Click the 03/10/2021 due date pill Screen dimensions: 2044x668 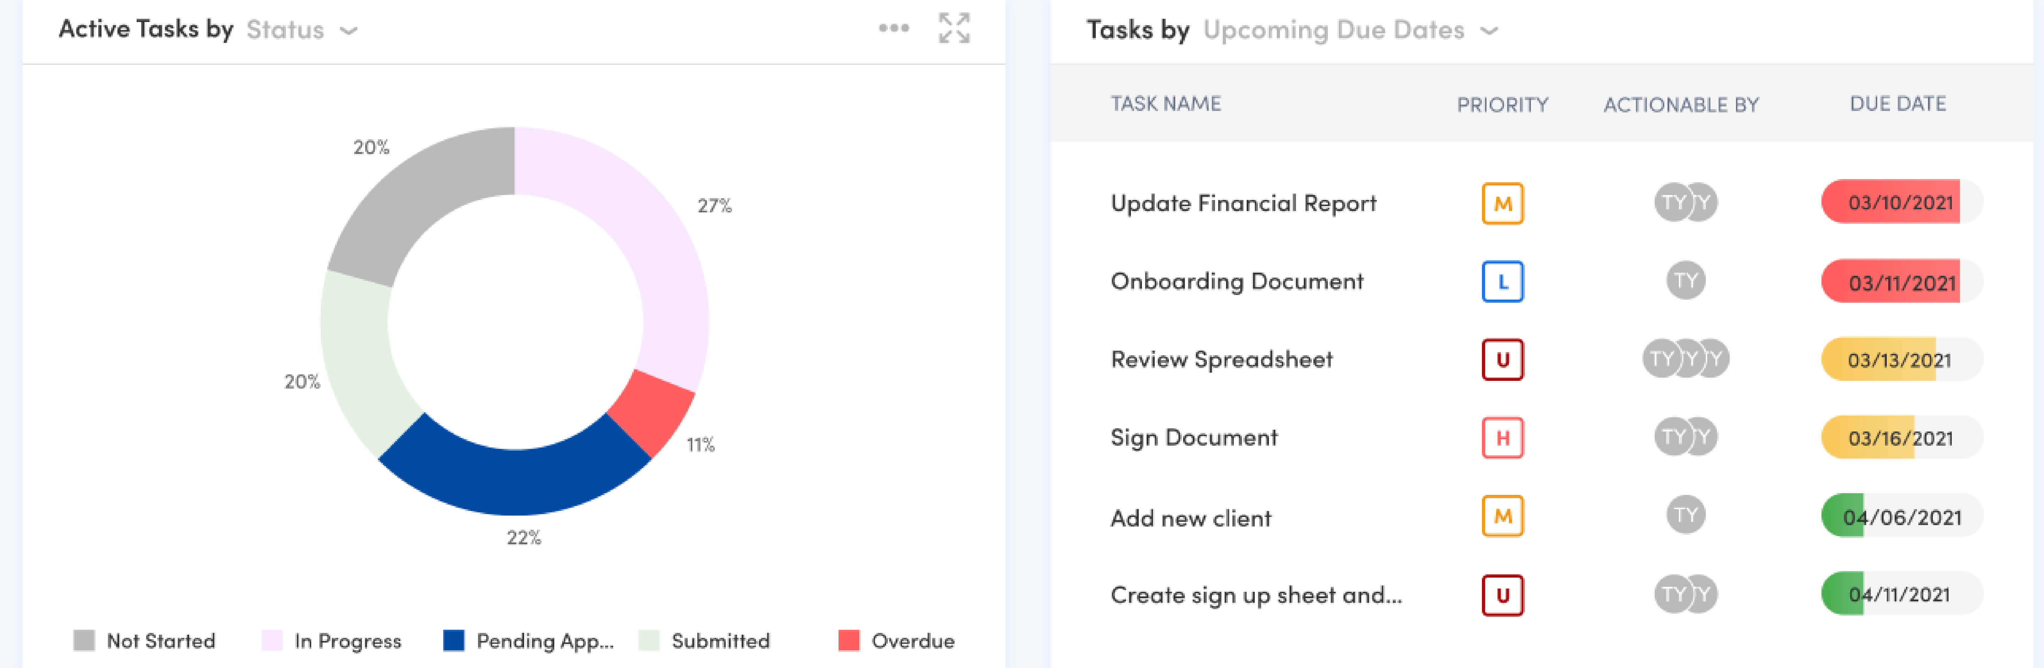(x=1901, y=202)
